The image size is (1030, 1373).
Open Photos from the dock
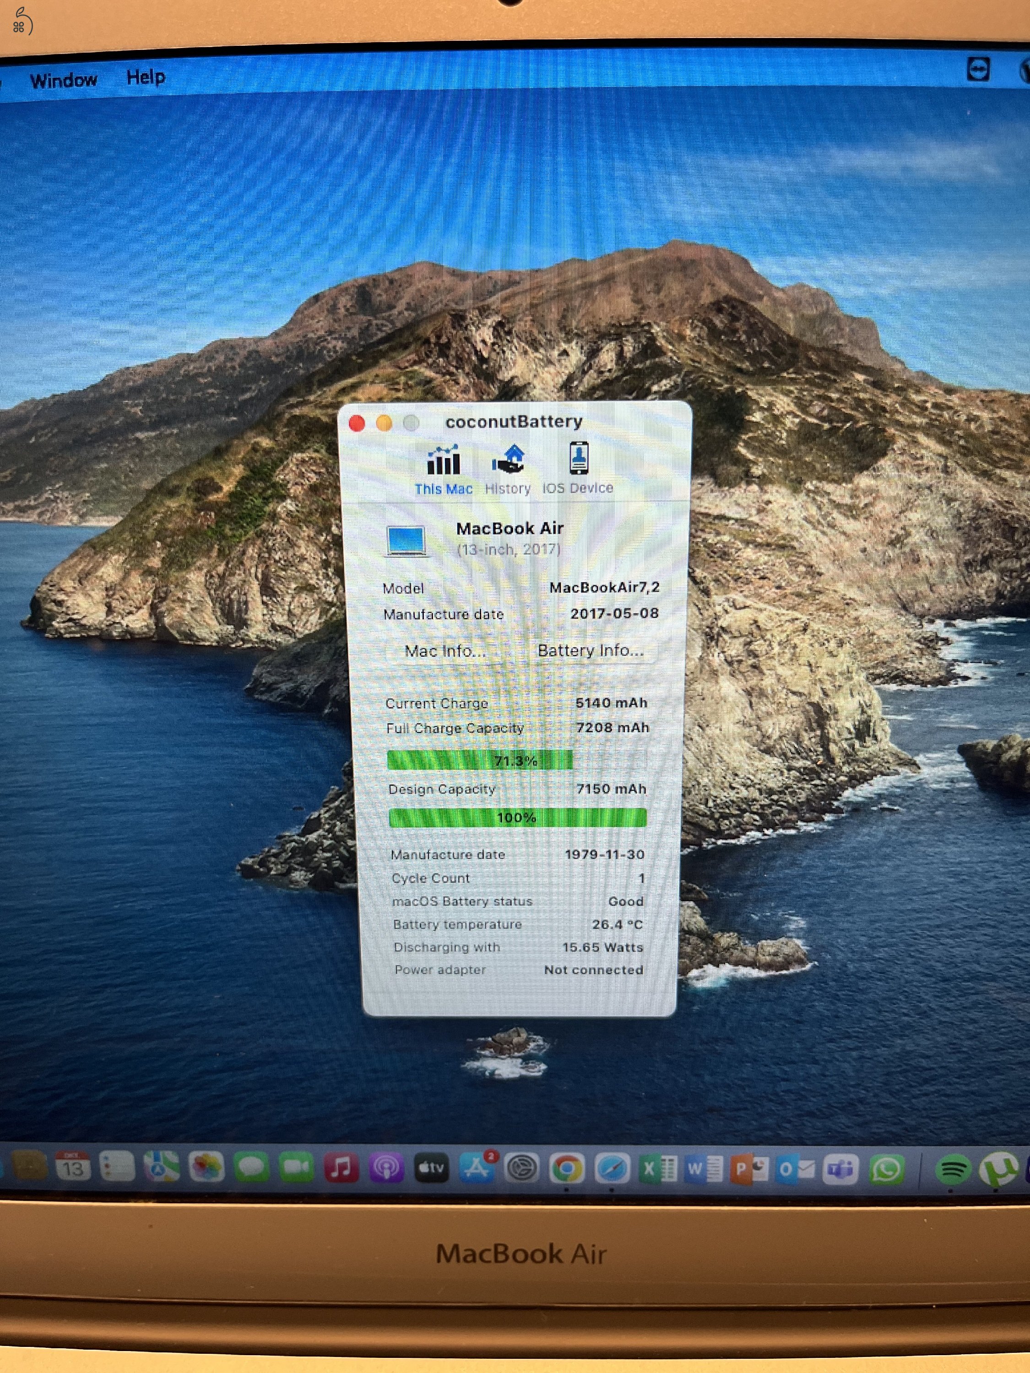[x=207, y=1168]
